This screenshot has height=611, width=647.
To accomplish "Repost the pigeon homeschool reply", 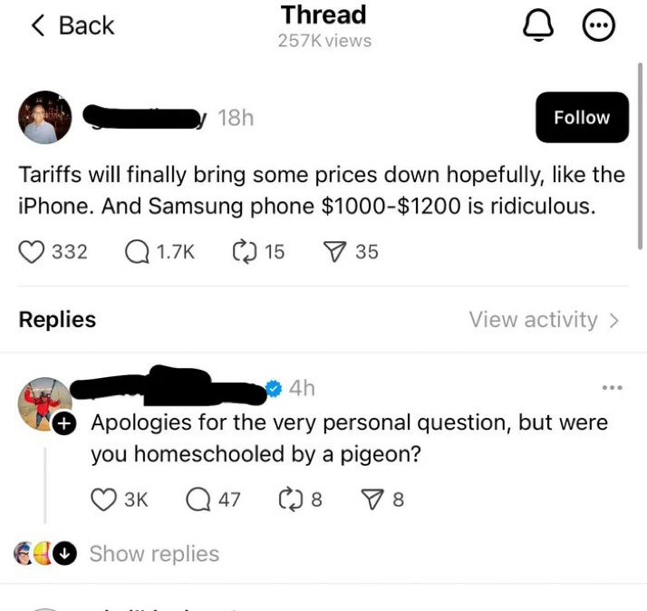I will 291,499.
